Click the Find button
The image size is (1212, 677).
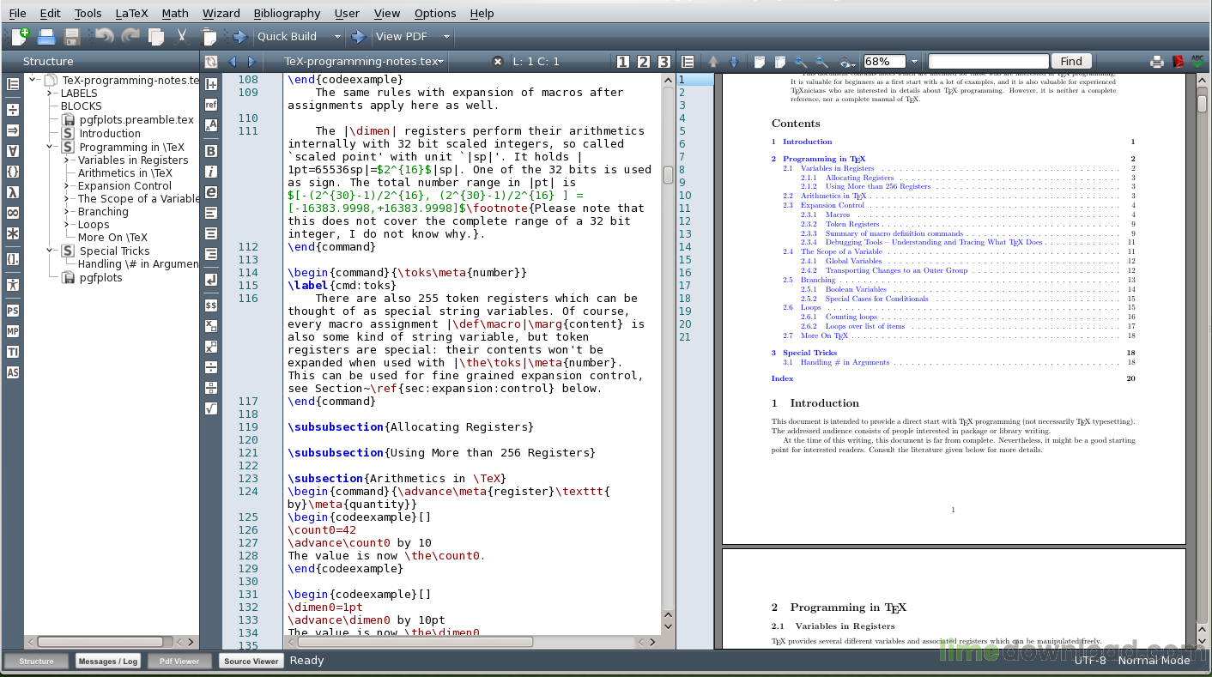tap(1071, 61)
